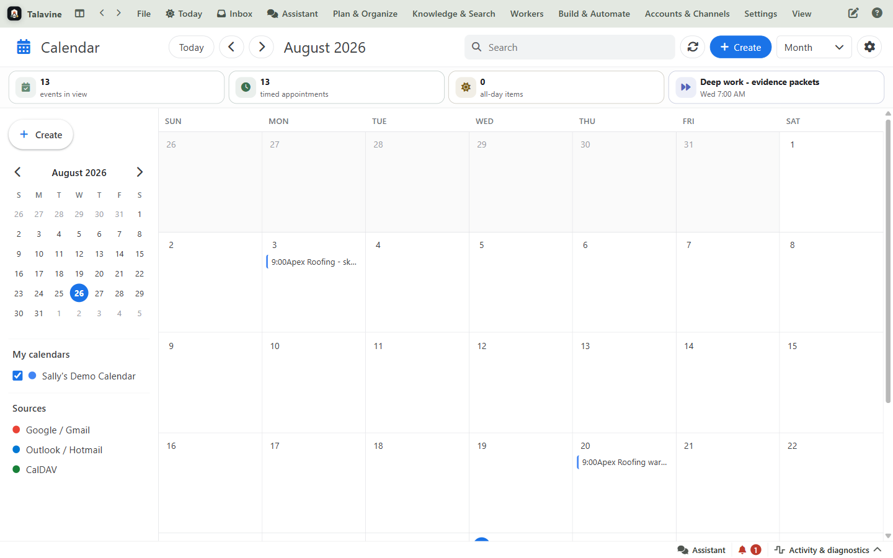Open the help question mark icon
The height and width of the screenshot is (558, 893).
point(877,13)
